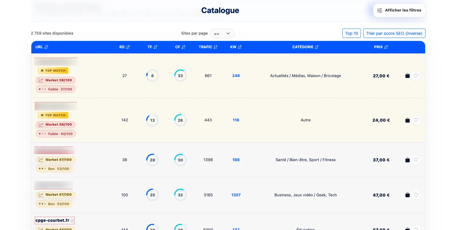Sort by the CF column header
458x230 pixels.
point(180,47)
